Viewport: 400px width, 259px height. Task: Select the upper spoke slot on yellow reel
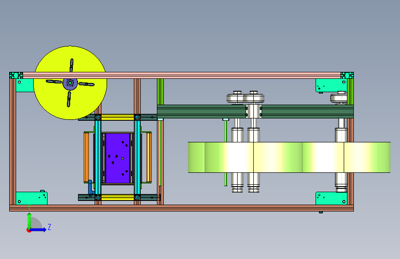[x=72, y=65]
